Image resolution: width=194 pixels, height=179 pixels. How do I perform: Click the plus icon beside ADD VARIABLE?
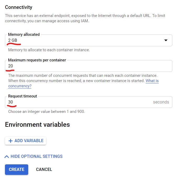click(x=10, y=141)
